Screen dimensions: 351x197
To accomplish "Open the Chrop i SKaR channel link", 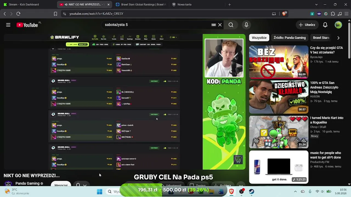I will point(318,127).
